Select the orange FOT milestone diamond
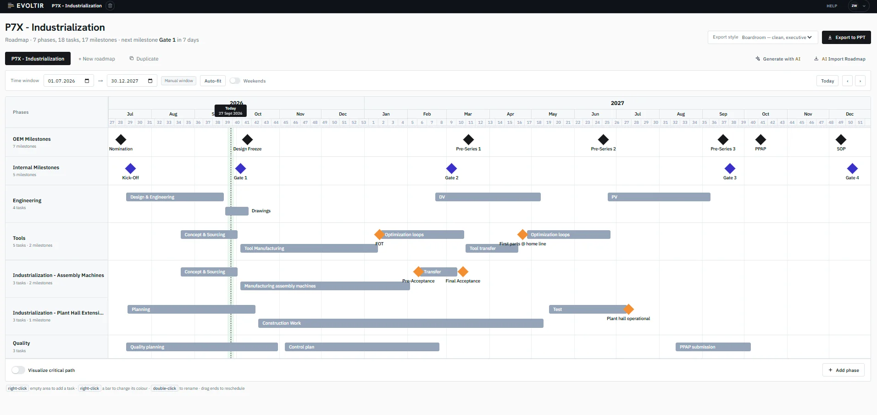Image resolution: width=877 pixels, height=415 pixels. click(x=379, y=234)
